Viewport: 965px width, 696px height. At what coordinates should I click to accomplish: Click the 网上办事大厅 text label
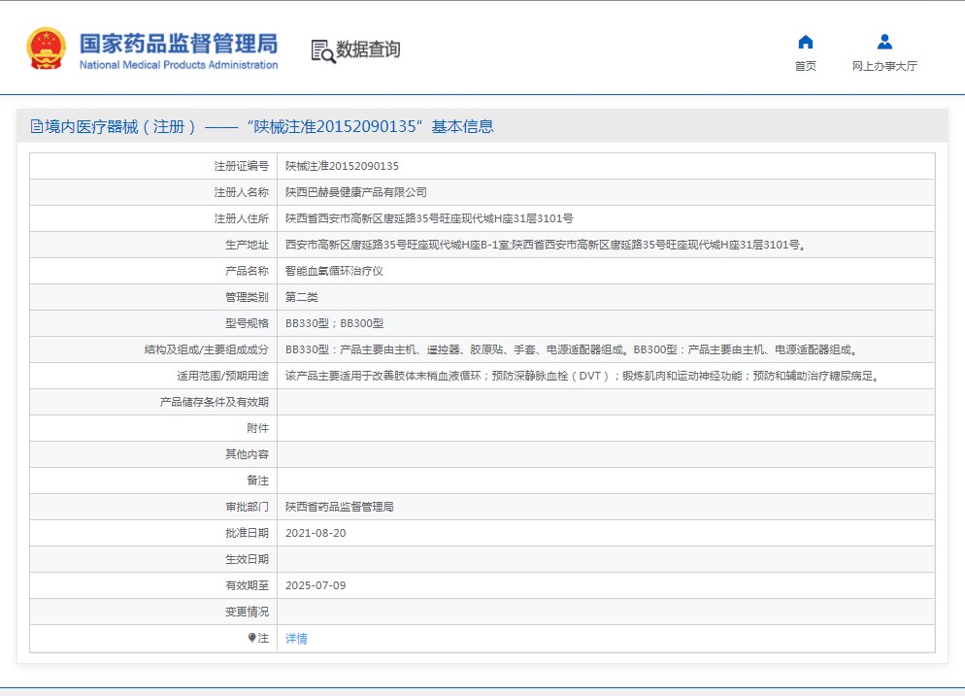coord(884,66)
